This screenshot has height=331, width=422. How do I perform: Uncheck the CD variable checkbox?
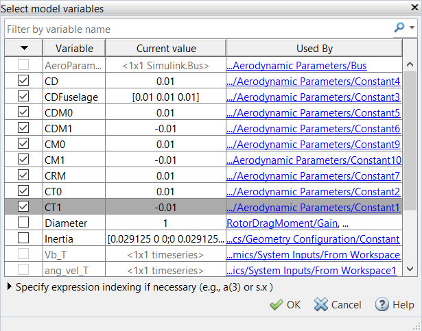pos(23,82)
